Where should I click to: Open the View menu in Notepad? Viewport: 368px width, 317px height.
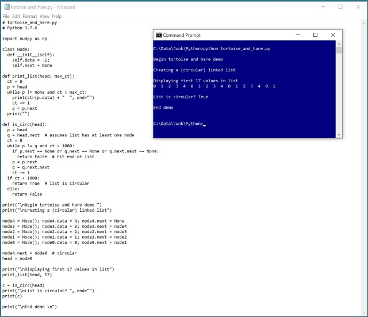(x=44, y=16)
